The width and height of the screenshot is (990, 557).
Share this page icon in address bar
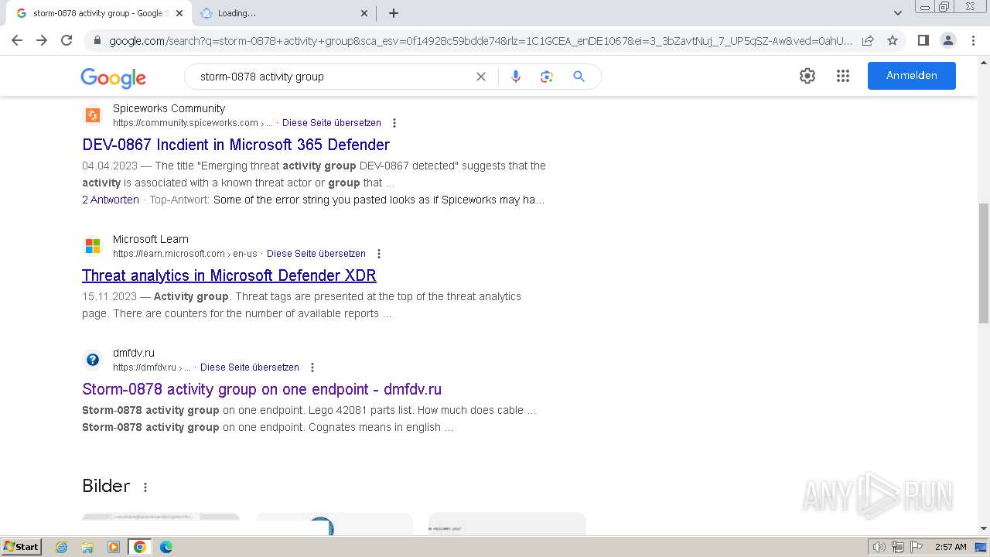(868, 40)
